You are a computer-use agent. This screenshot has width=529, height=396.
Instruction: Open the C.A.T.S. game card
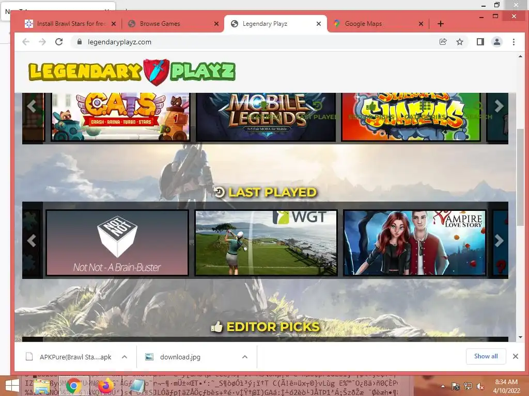[x=120, y=117]
